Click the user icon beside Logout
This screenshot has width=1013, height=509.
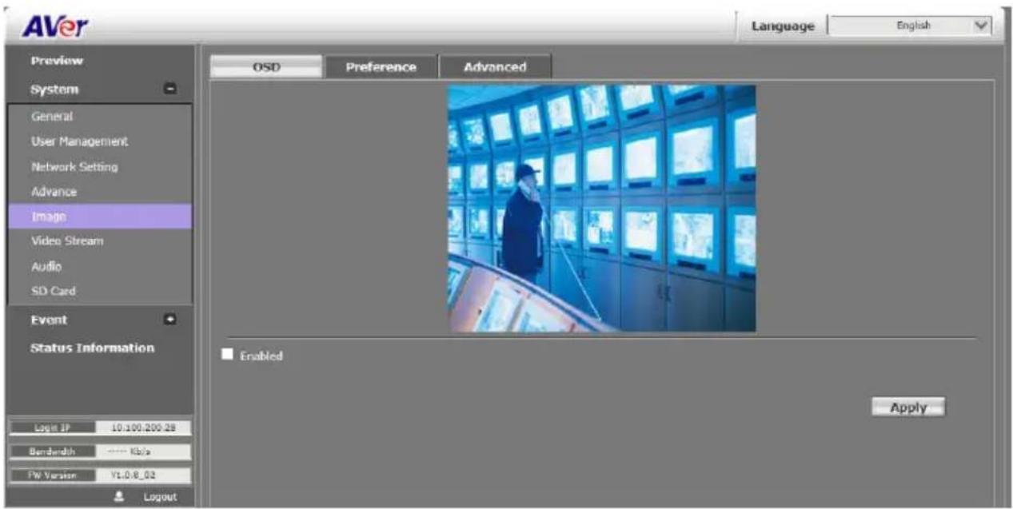pos(119,497)
